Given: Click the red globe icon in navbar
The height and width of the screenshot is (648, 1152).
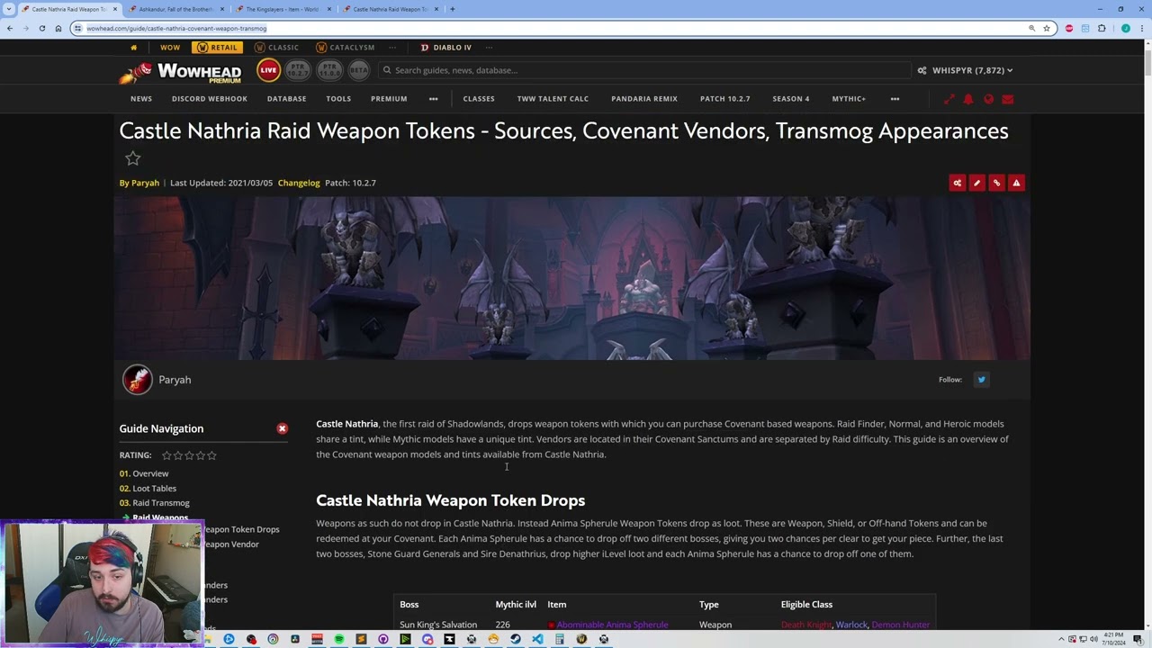Looking at the screenshot, I should 988,99.
